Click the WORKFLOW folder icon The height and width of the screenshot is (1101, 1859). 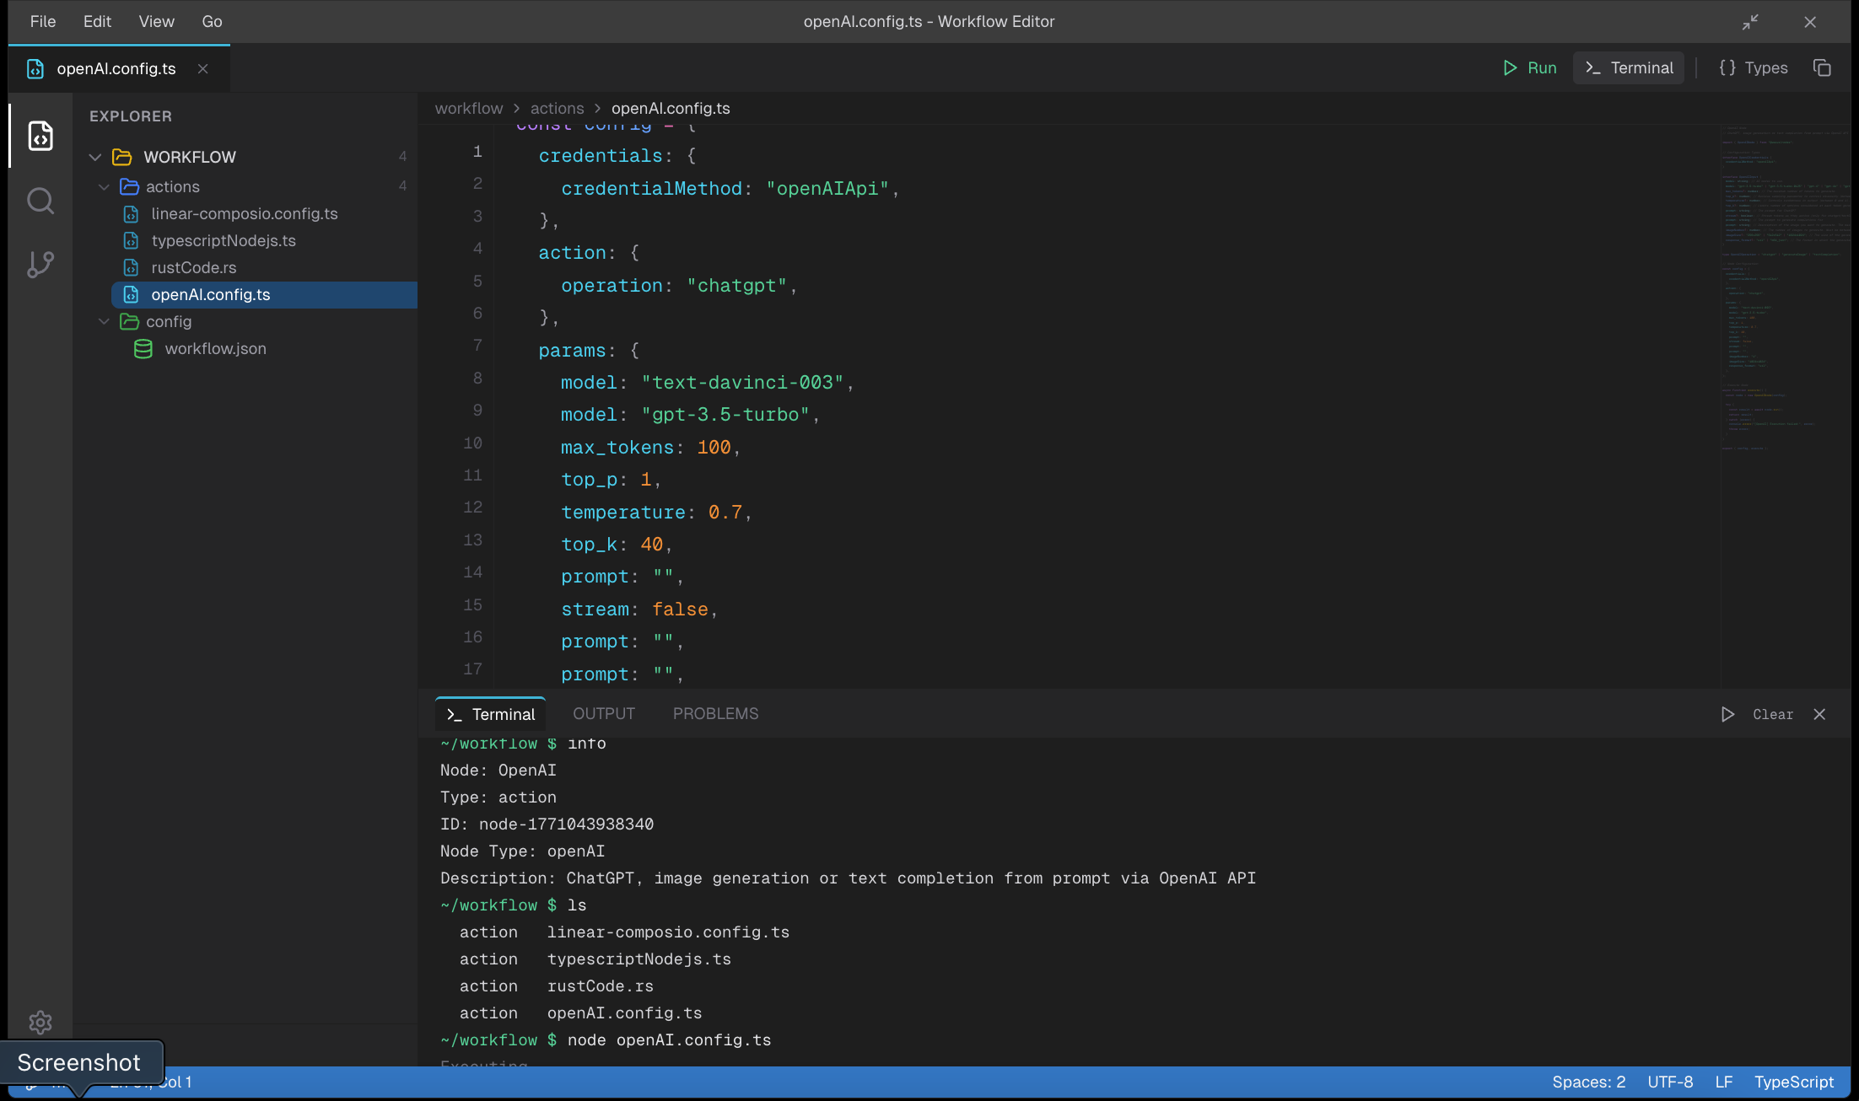(x=122, y=157)
